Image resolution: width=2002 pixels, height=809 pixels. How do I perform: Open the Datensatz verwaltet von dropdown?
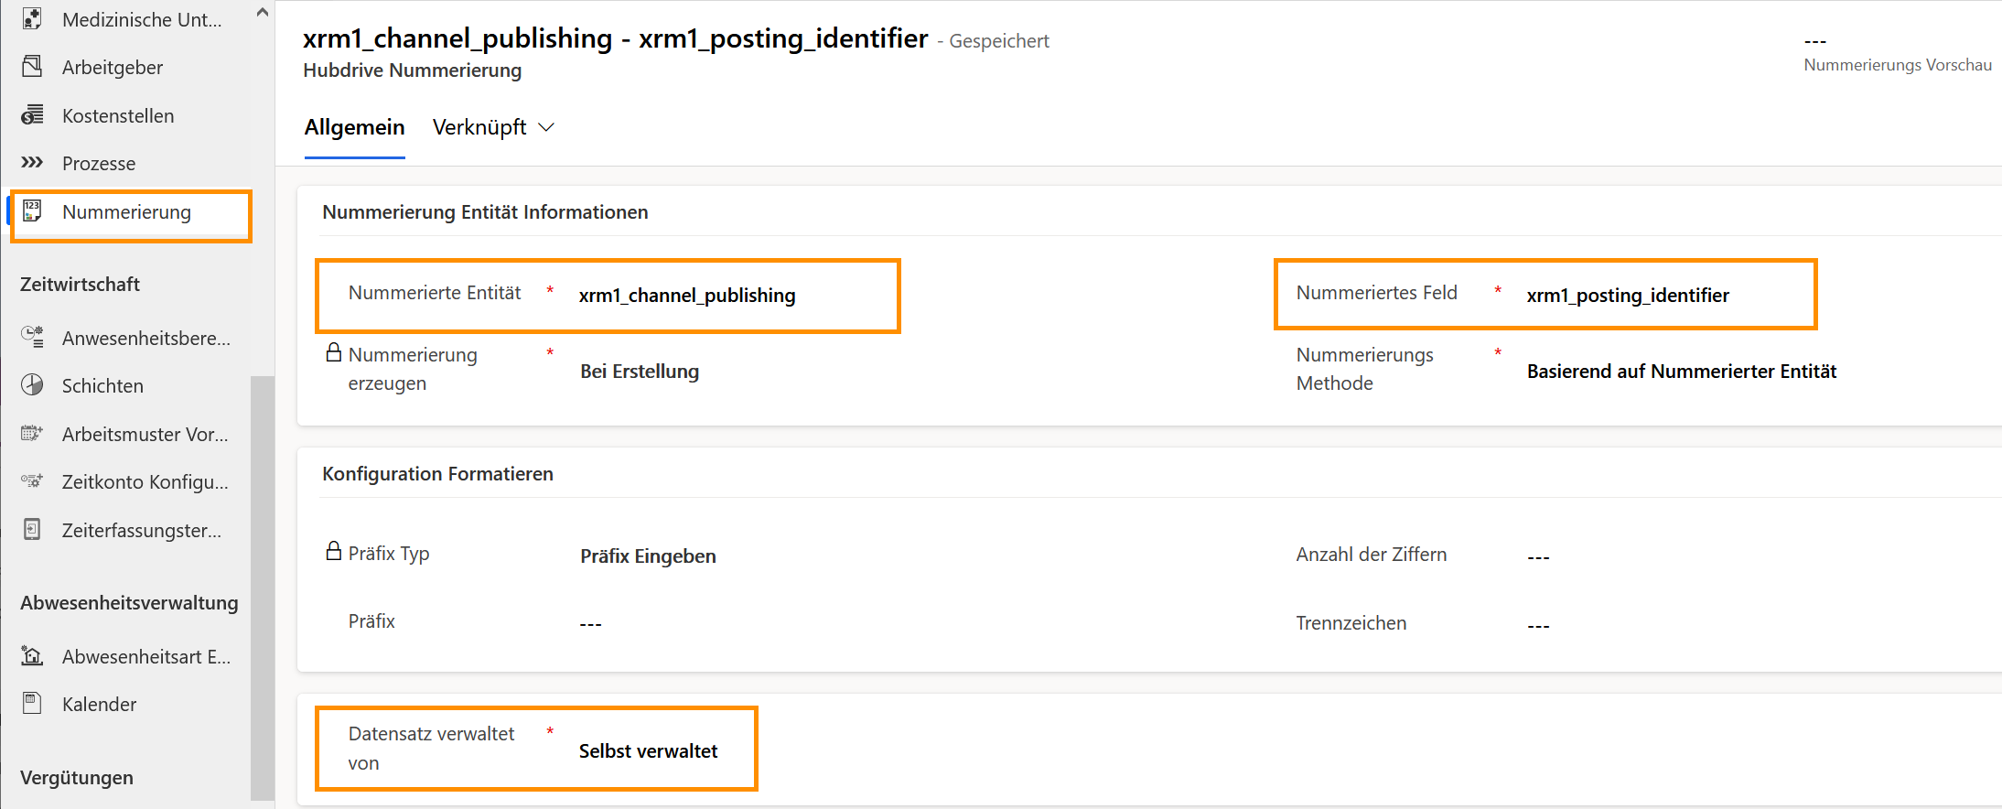pos(648,751)
